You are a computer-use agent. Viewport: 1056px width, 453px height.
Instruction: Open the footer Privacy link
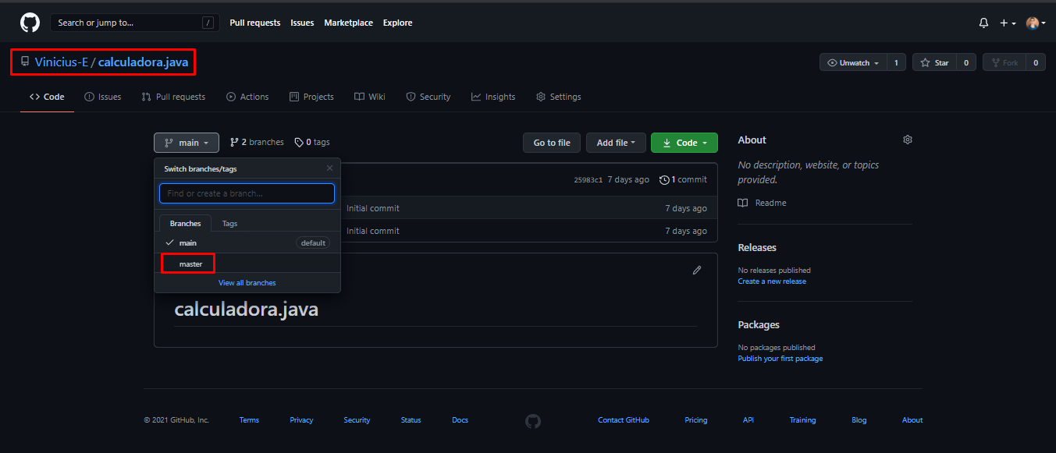(301, 420)
